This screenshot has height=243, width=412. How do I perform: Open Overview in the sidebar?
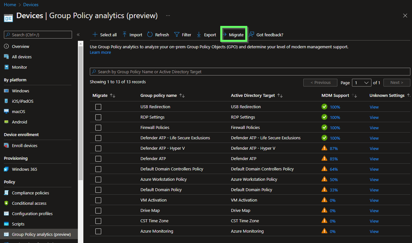pyautogui.click(x=20, y=46)
